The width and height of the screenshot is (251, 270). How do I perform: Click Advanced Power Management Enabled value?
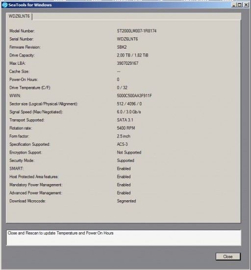click(124, 193)
